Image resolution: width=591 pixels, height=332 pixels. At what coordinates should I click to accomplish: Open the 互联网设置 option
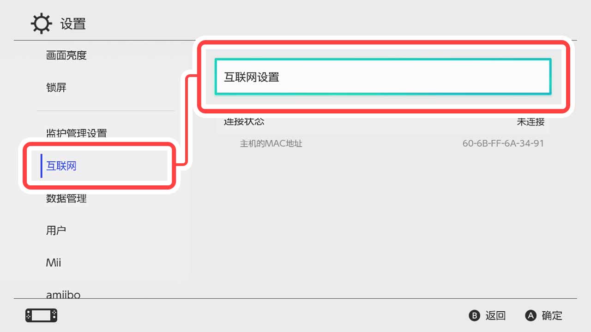point(383,77)
